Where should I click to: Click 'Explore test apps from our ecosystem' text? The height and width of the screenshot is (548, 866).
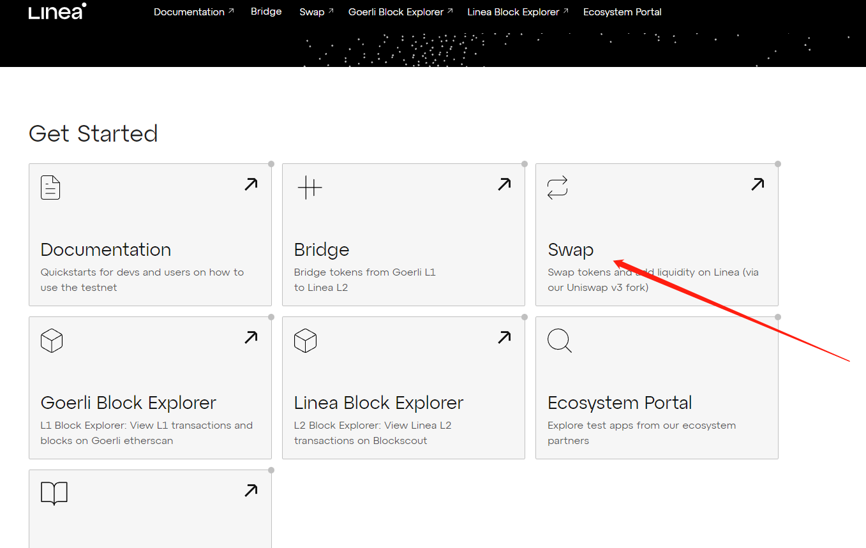[641, 425]
